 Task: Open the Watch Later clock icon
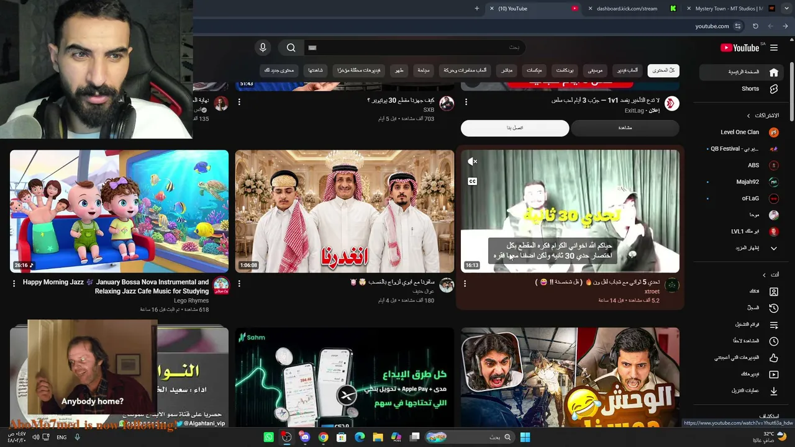(774, 341)
